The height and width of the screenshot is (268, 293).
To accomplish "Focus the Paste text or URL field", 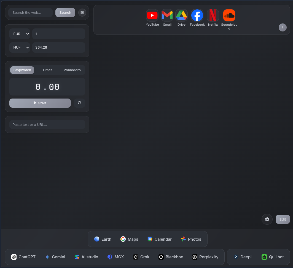I will (x=47, y=125).
